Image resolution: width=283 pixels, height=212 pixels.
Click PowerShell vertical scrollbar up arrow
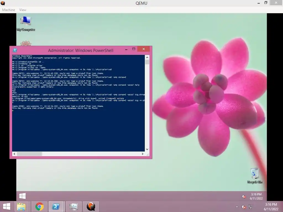147,57
